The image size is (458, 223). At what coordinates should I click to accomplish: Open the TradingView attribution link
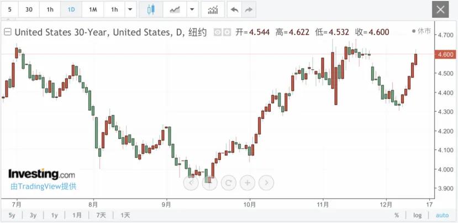tap(44, 186)
